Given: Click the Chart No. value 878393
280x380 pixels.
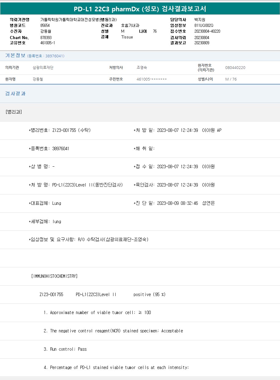Looking at the screenshot, I should click(x=46, y=38).
